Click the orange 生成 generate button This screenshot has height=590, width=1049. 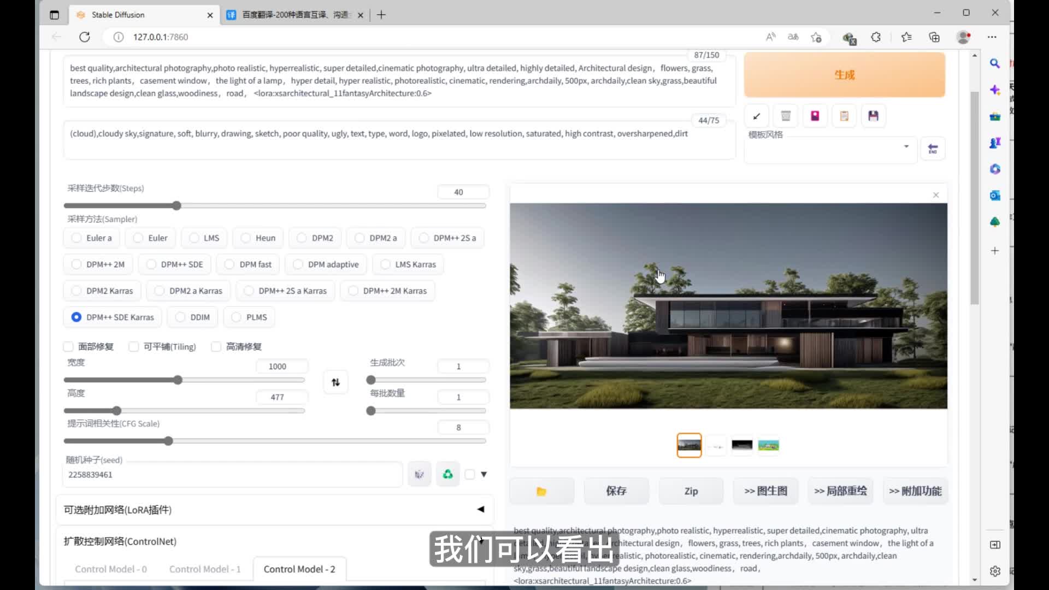click(x=844, y=75)
